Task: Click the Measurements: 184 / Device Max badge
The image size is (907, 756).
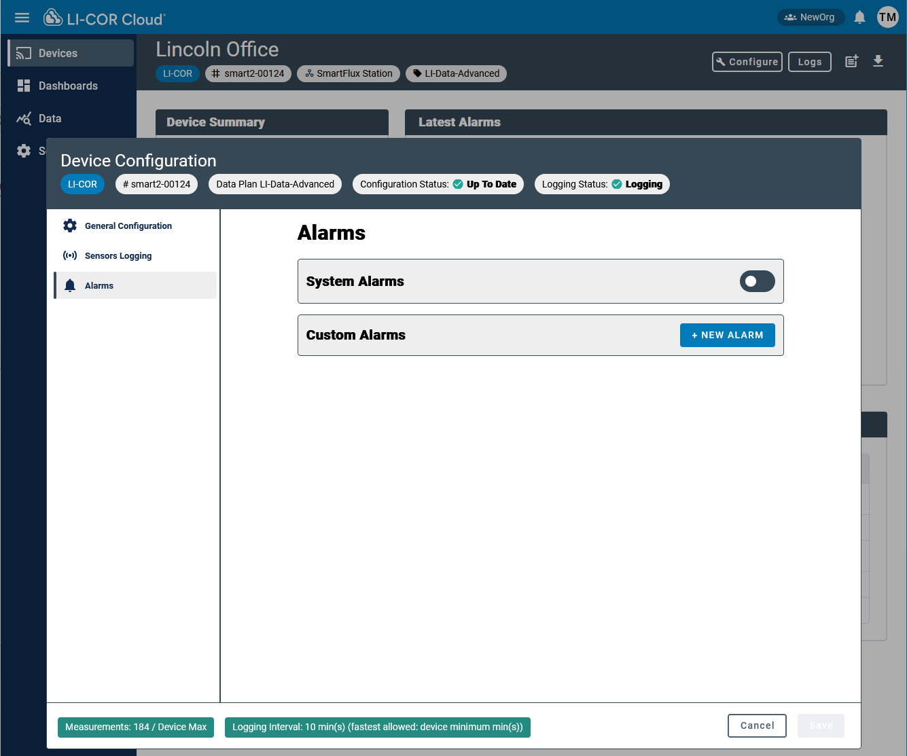Action: click(x=136, y=727)
